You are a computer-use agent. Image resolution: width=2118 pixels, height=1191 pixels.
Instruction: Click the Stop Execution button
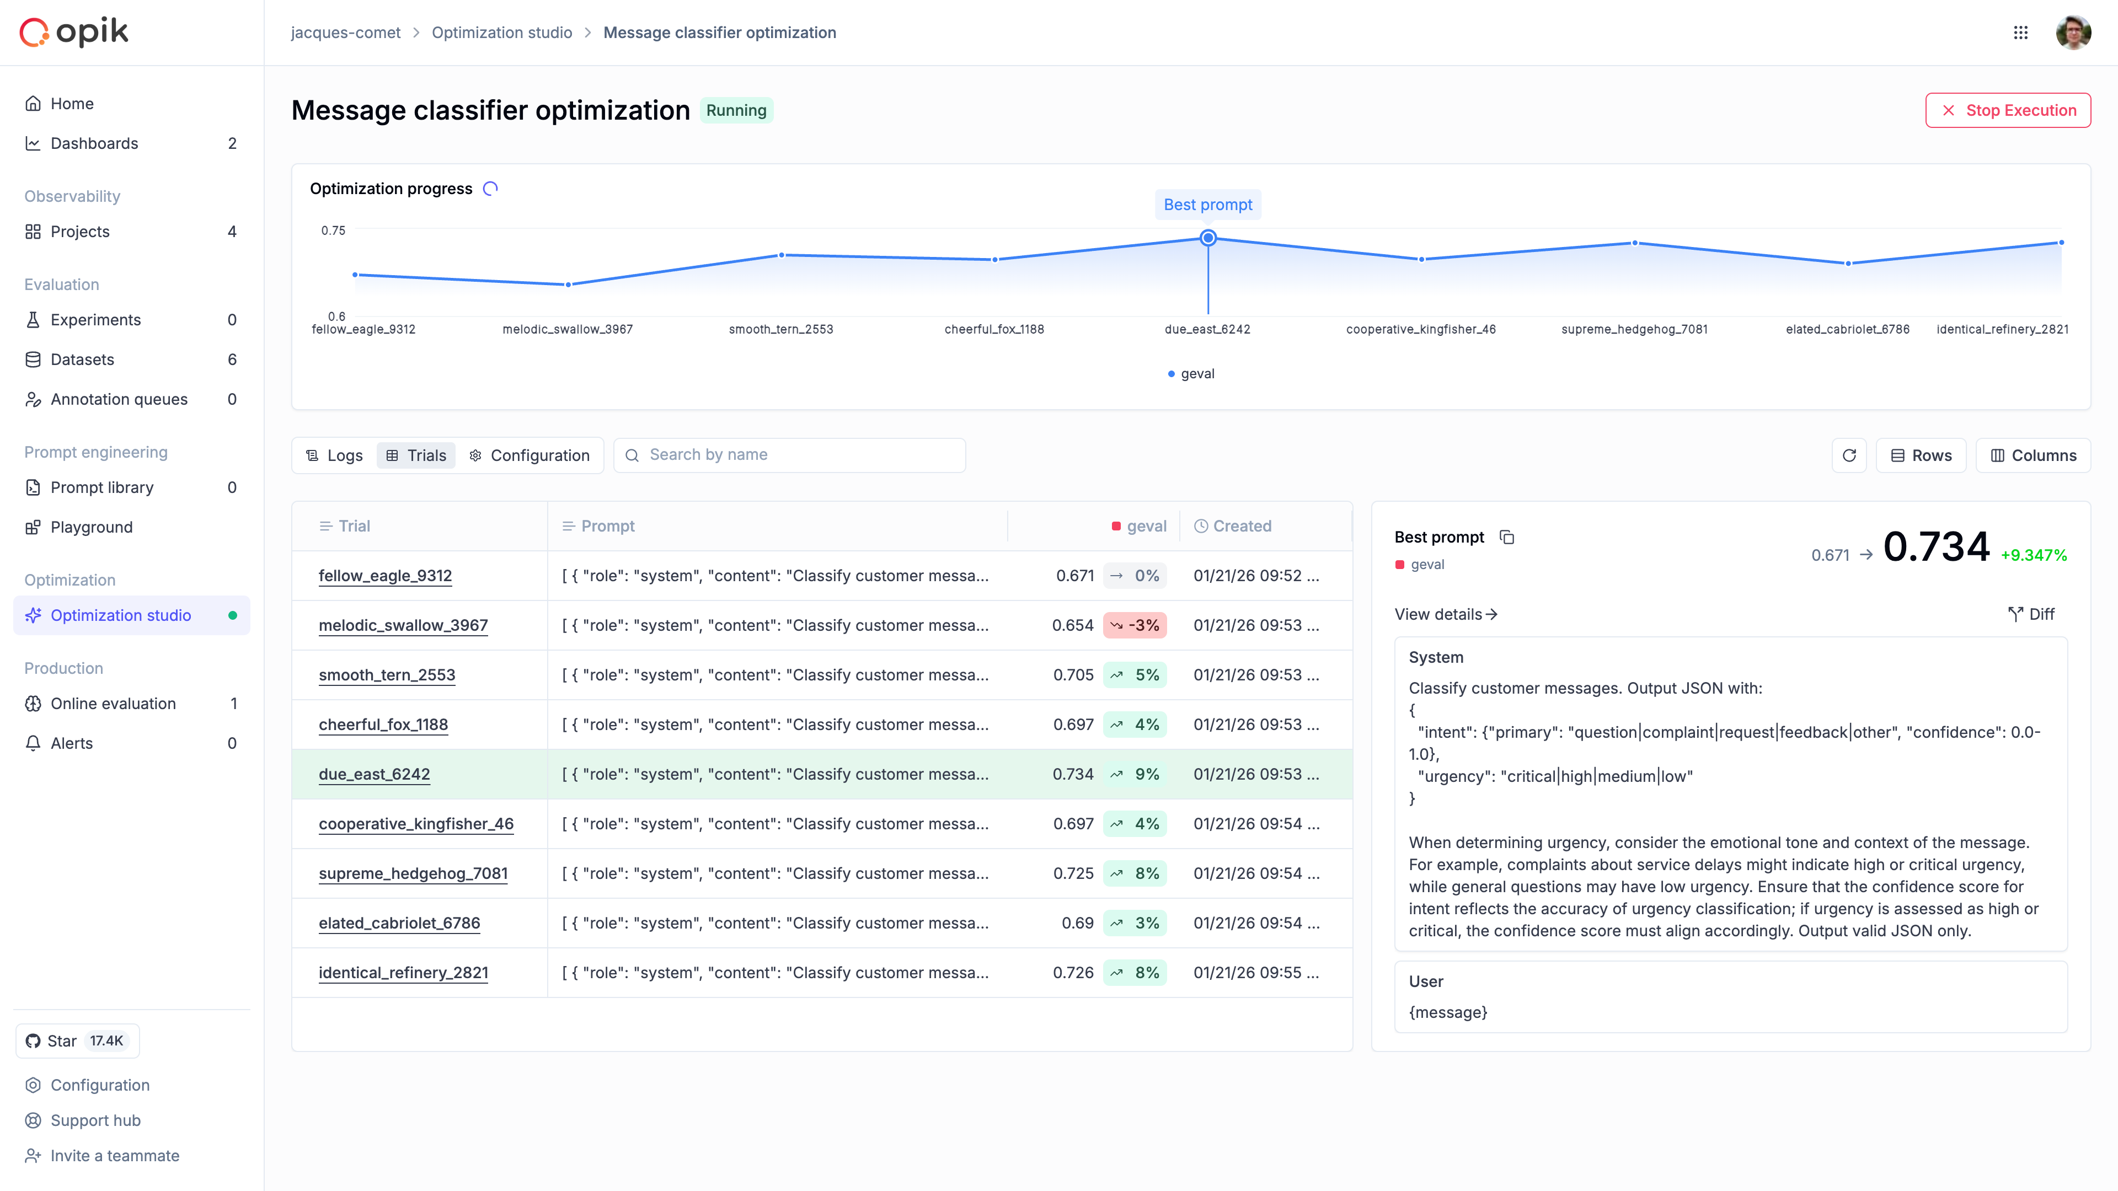click(2008, 109)
